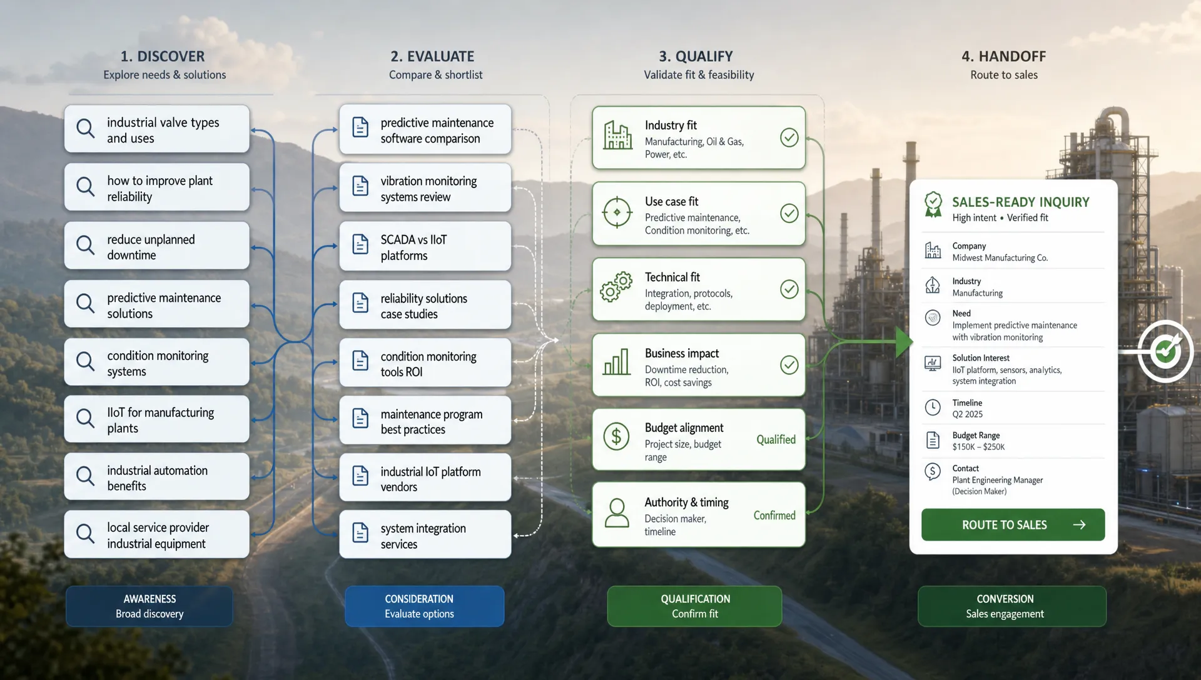The width and height of the screenshot is (1201, 680).
Task: Click the arrow icon on Route to Sales button
Action: coord(1080,525)
